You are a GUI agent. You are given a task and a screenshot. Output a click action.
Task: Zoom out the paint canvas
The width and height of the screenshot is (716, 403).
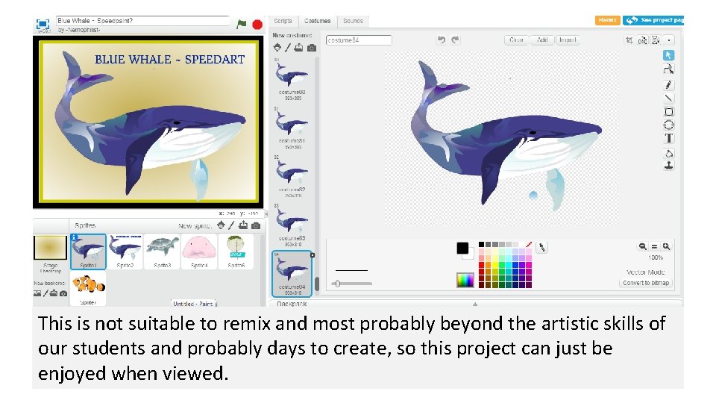coord(642,247)
